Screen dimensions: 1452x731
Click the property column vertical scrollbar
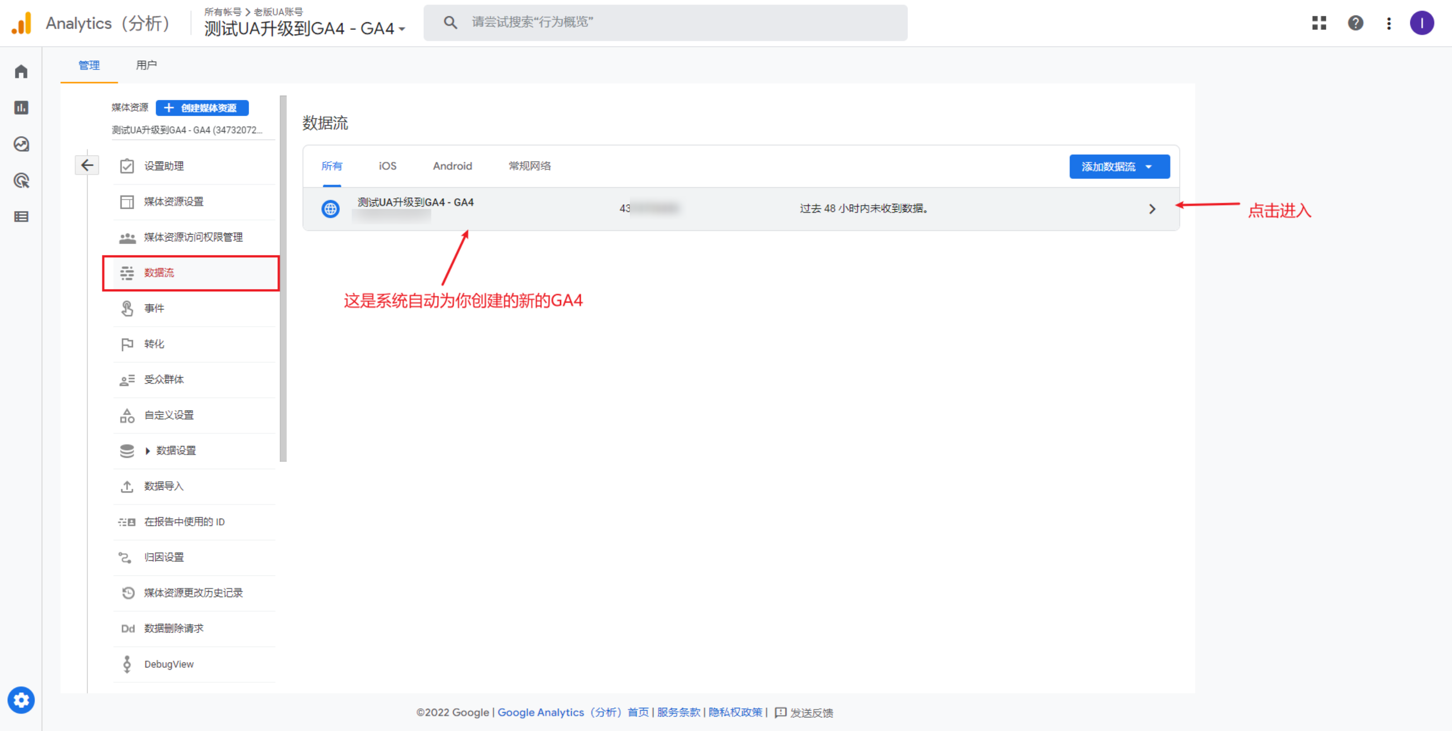point(284,279)
